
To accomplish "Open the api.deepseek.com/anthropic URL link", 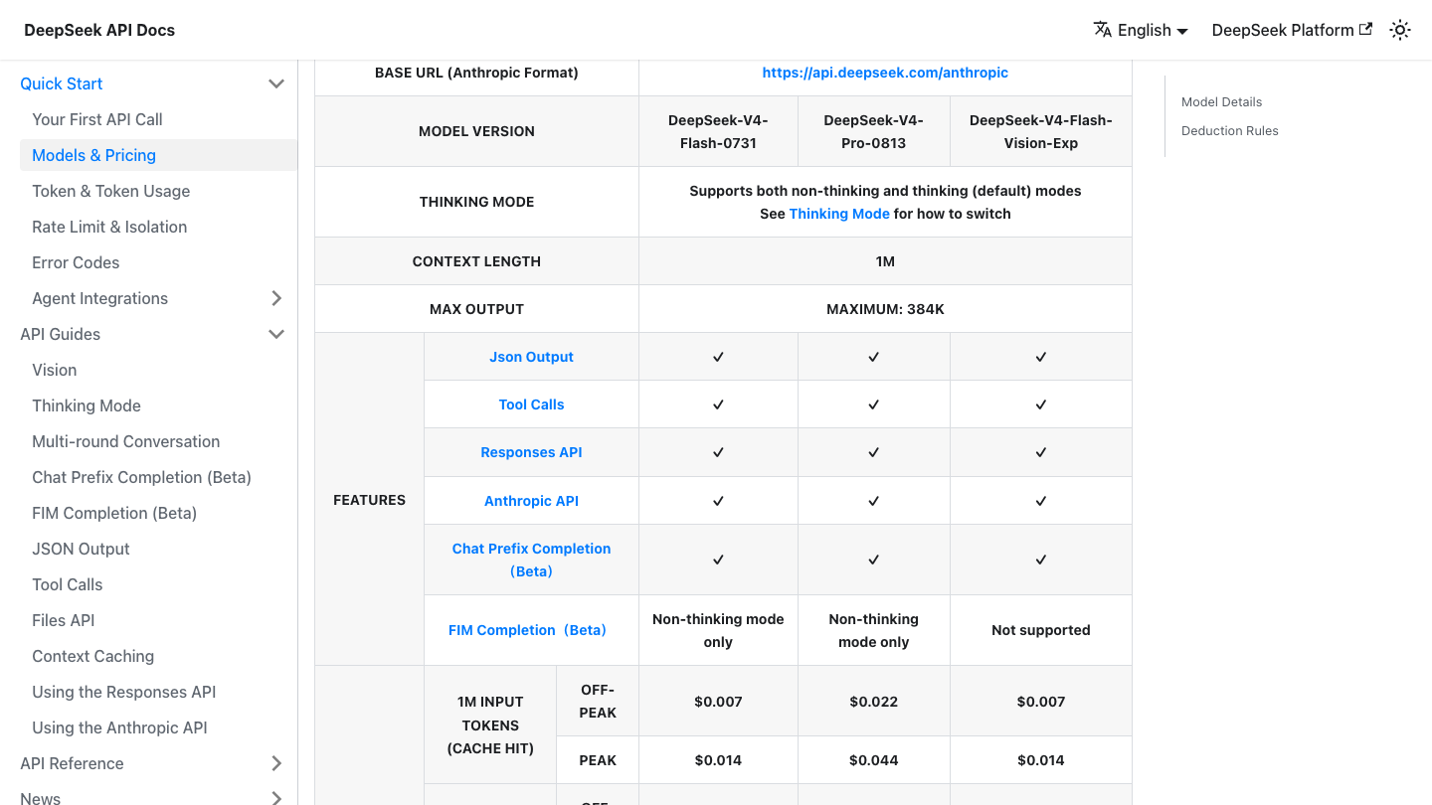I will tap(885, 73).
